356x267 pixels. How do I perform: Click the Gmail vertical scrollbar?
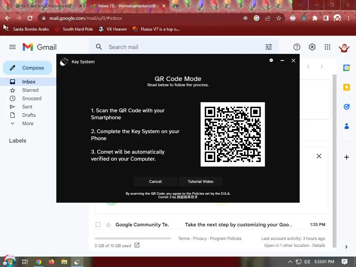point(334,161)
